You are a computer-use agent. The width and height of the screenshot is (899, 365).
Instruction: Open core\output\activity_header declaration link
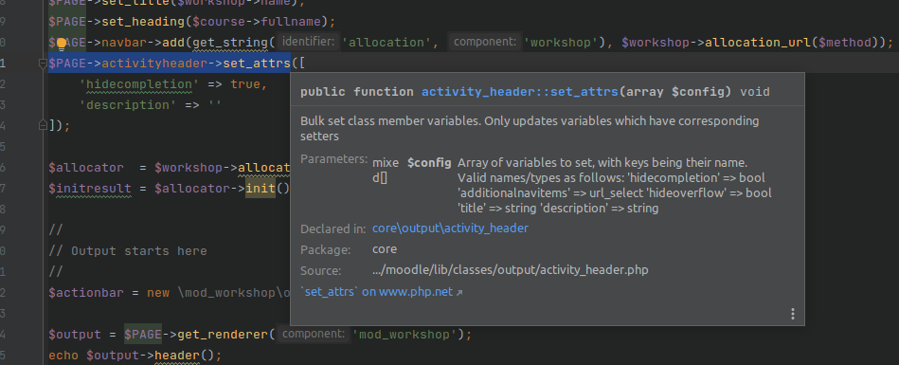(450, 228)
